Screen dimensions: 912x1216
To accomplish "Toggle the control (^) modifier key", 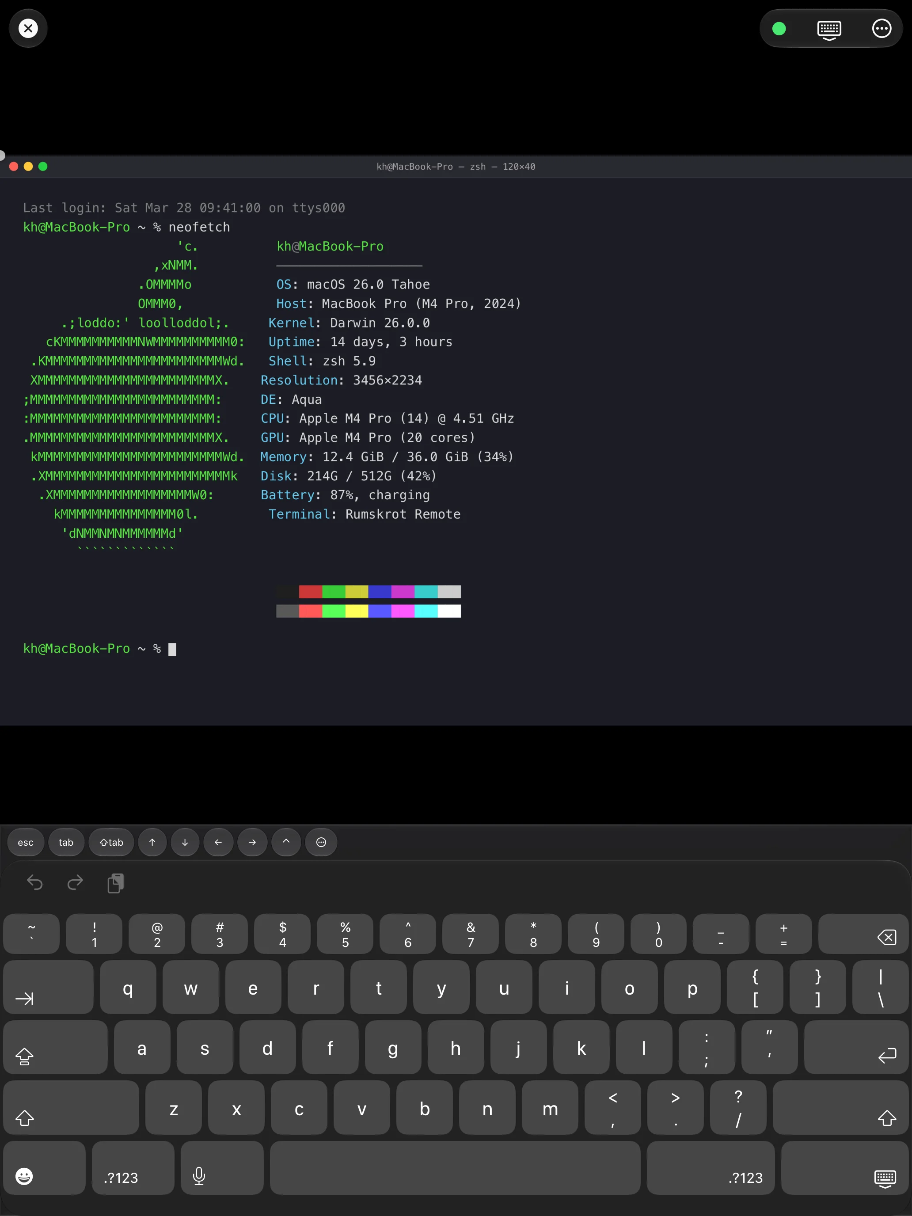I will (286, 842).
